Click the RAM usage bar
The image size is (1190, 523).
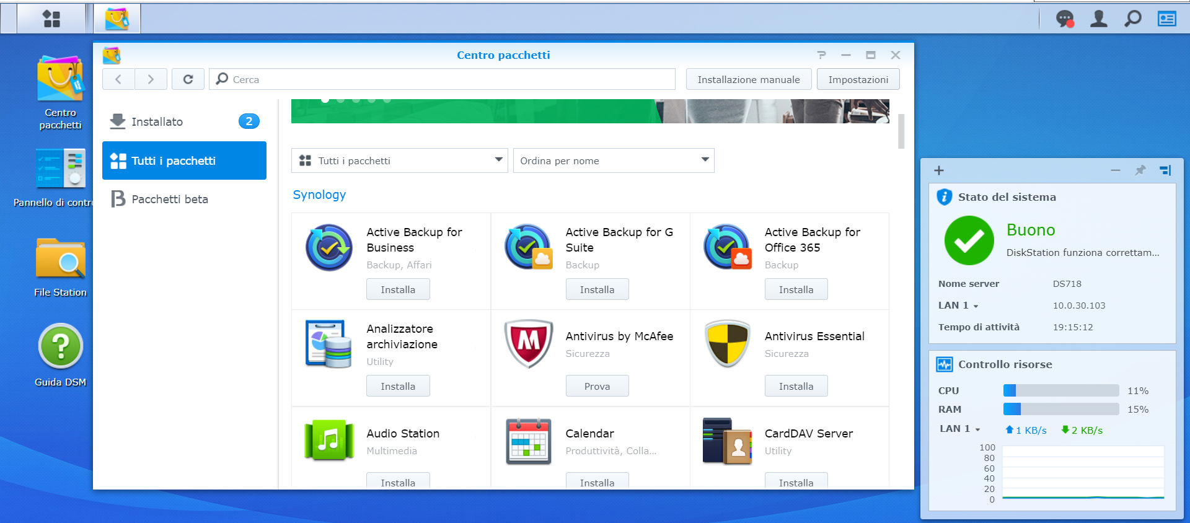(1061, 409)
